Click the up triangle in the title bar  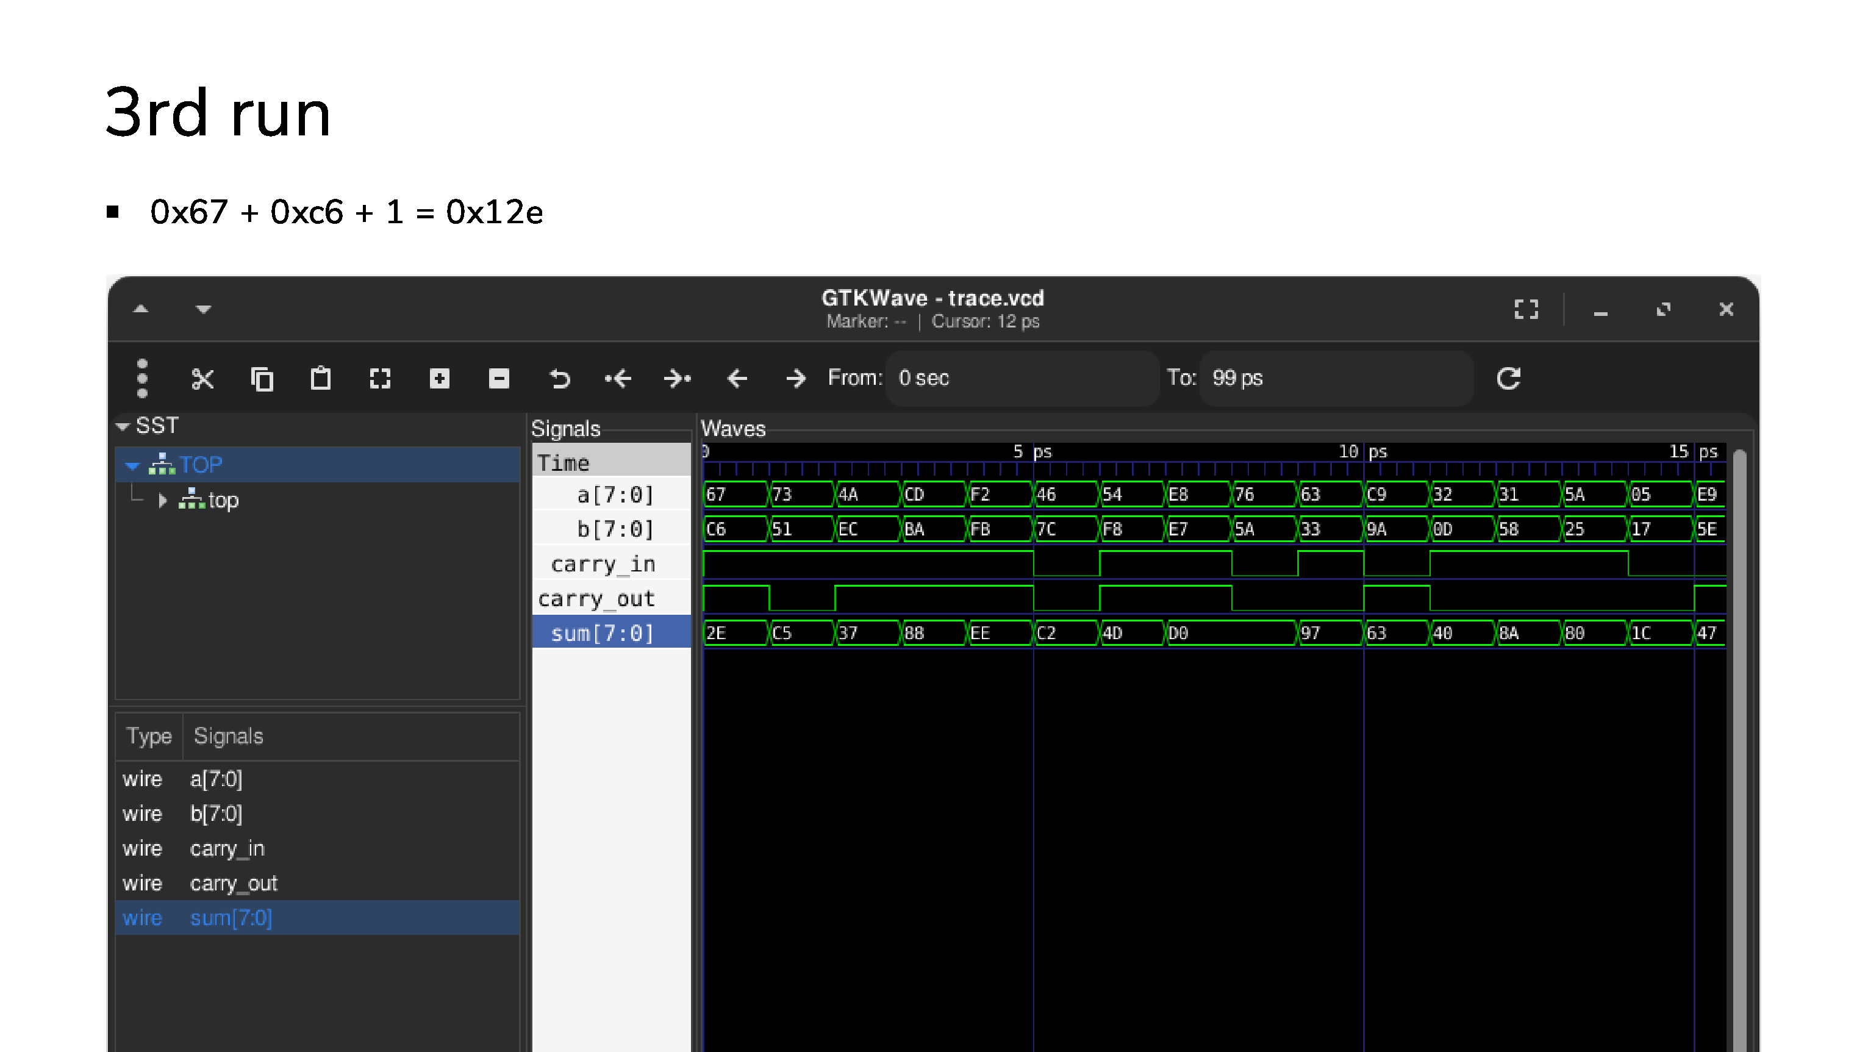click(x=141, y=309)
